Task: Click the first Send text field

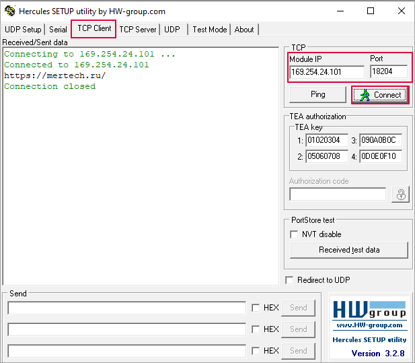Action: tap(126, 308)
